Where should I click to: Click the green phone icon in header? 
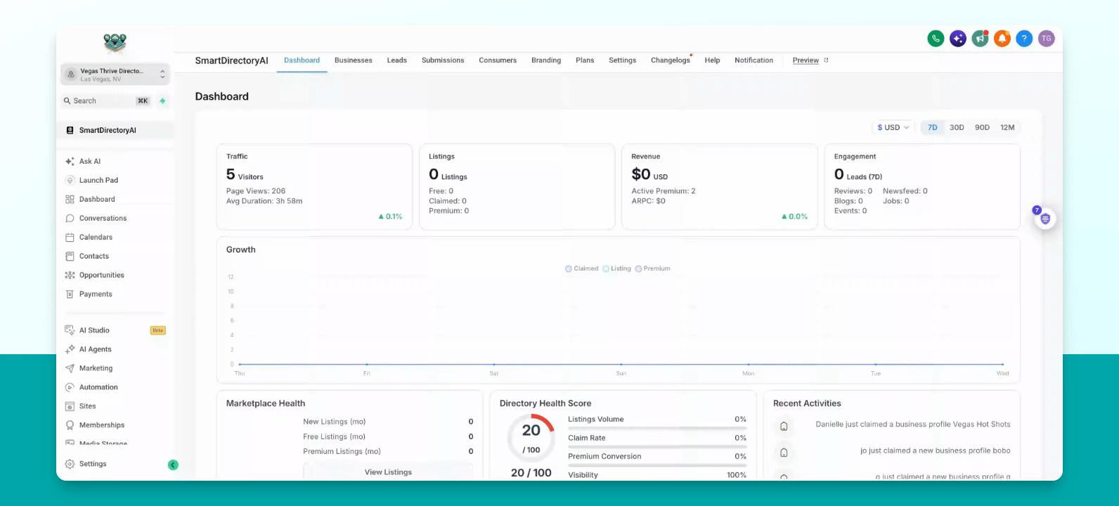pyautogui.click(x=936, y=39)
